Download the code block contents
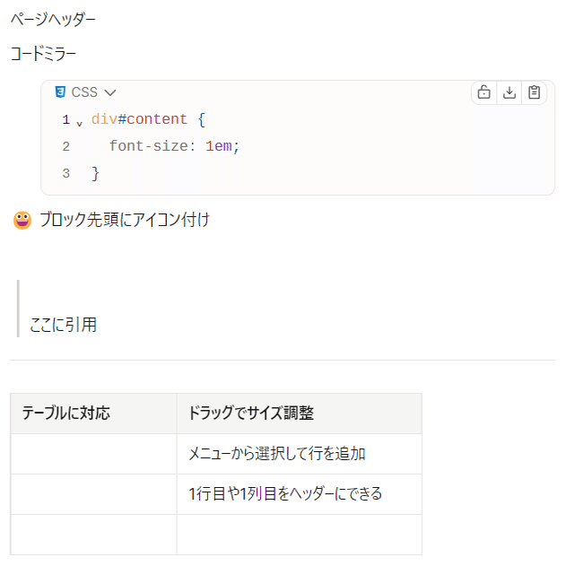Viewport: 566px width, 566px height. pyautogui.click(x=509, y=92)
